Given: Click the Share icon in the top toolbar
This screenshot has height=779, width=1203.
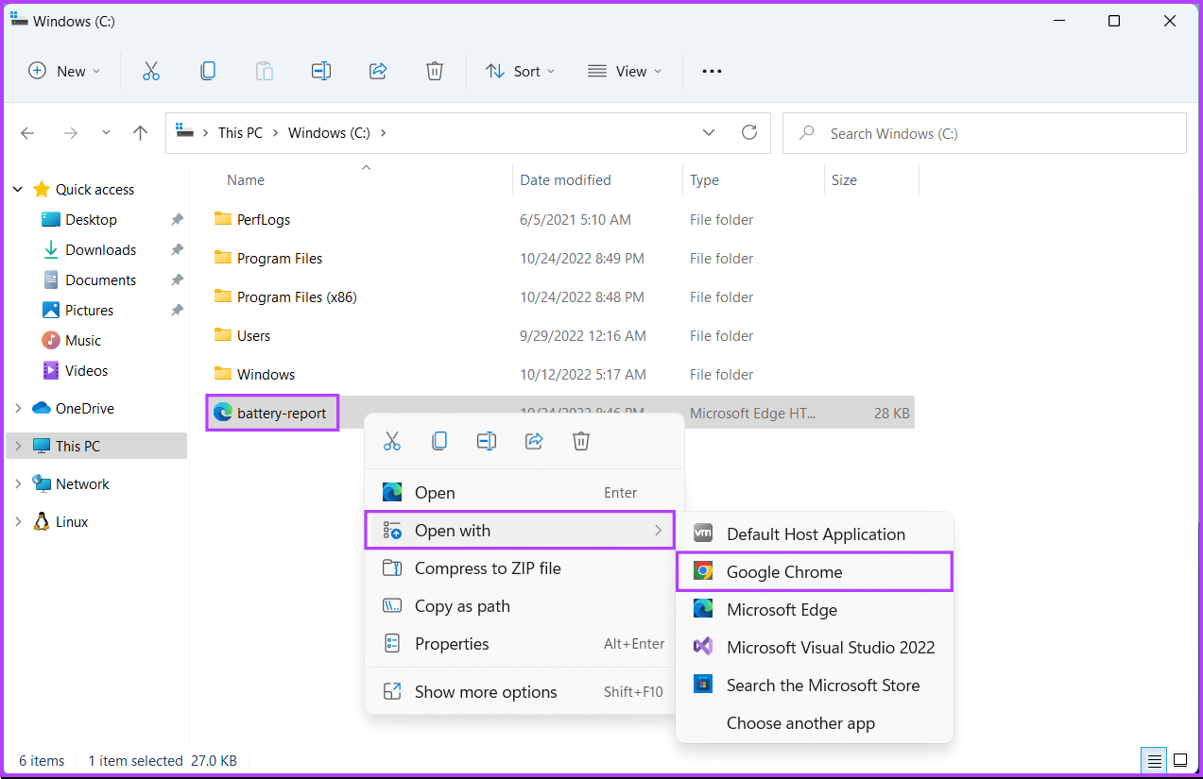Looking at the screenshot, I should 378,71.
